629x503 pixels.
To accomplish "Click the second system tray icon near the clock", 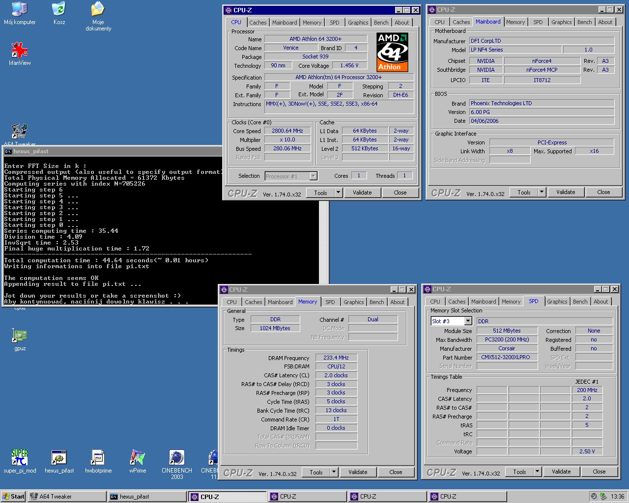I will pos(603,497).
